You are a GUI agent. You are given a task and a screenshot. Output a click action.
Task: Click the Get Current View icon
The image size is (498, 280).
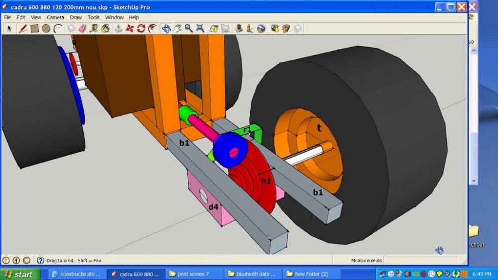pos(214,29)
